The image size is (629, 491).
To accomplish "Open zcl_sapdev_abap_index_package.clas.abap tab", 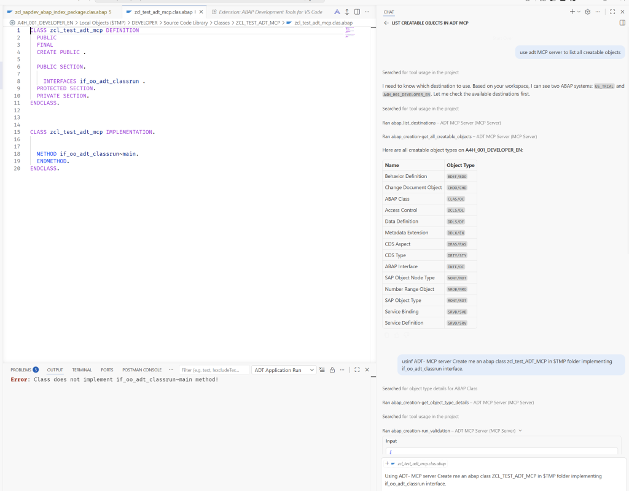I will (61, 12).
